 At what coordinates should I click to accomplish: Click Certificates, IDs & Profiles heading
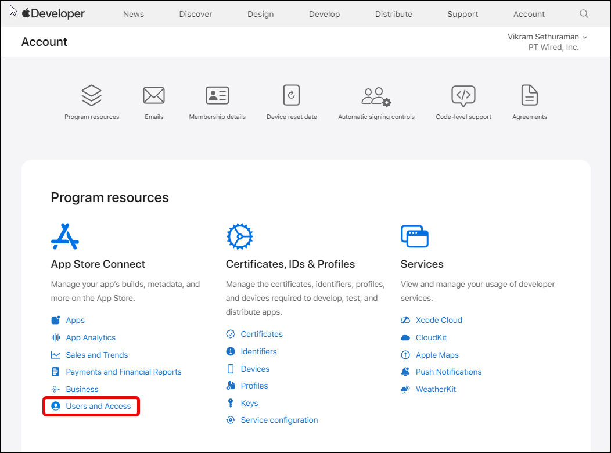[290, 264]
